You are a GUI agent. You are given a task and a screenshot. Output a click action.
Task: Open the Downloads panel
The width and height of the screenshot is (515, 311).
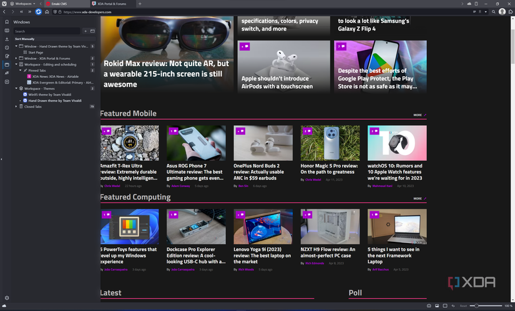tap(7, 39)
